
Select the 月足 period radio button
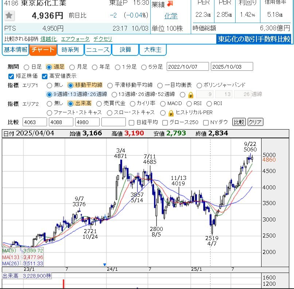(72, 67)
